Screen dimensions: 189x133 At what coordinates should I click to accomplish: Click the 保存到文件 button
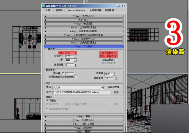coord(114,87)
